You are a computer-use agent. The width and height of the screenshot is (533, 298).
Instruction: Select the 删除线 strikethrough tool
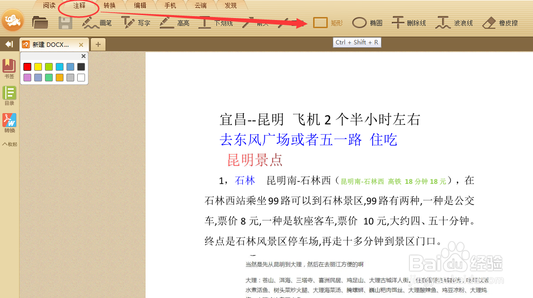pyautogui.click(x=408, y=23)
